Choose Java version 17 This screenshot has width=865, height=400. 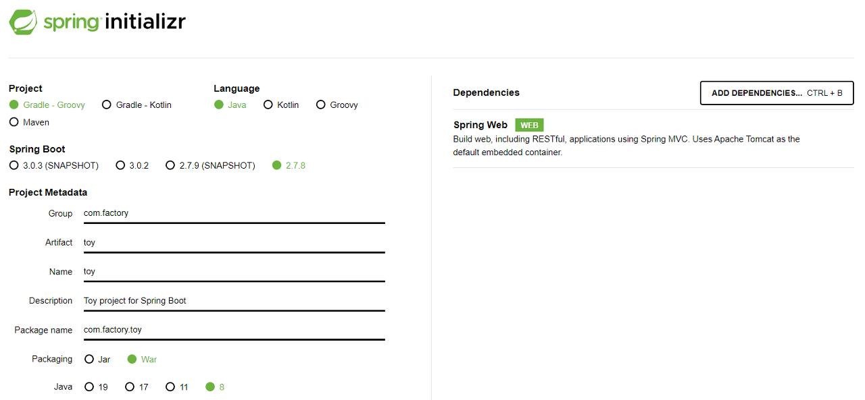click(x=137, y=387)
